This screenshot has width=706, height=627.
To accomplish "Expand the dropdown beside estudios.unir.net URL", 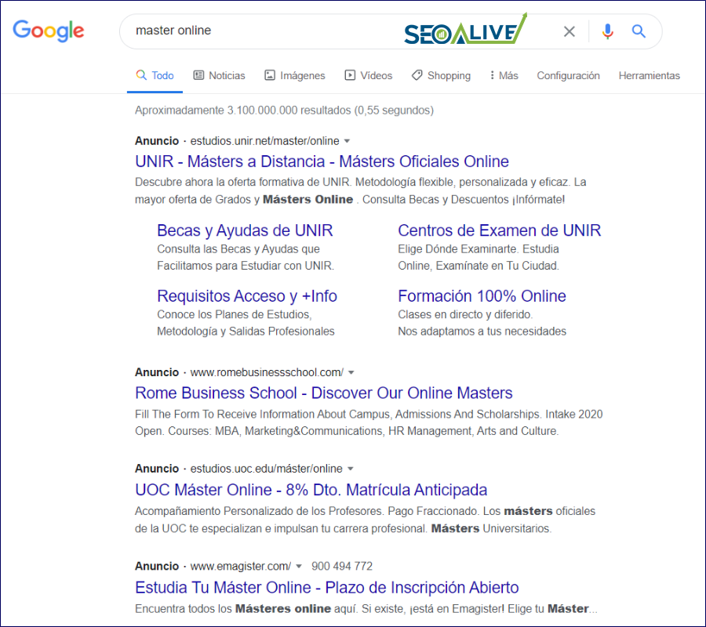I will [347, 140].
